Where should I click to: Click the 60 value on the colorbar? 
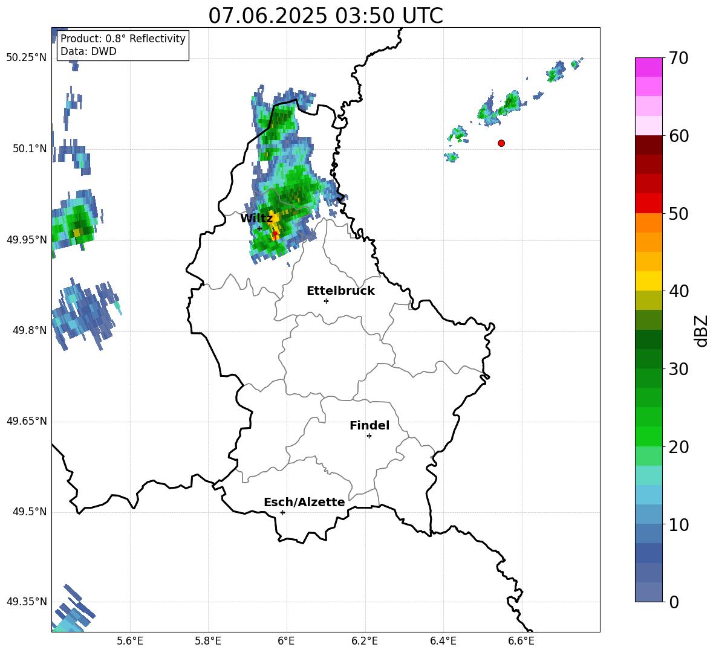click(679, 136)
